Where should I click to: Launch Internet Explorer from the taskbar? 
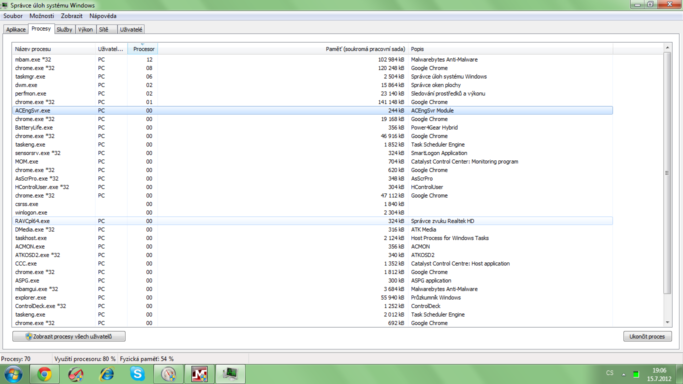[106, 373]
